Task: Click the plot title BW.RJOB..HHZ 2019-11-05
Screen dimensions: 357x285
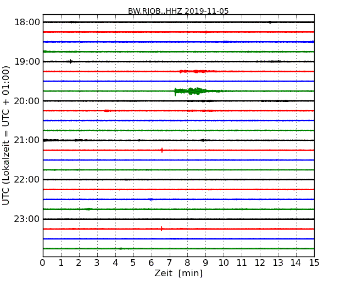Action: (178, 11)
